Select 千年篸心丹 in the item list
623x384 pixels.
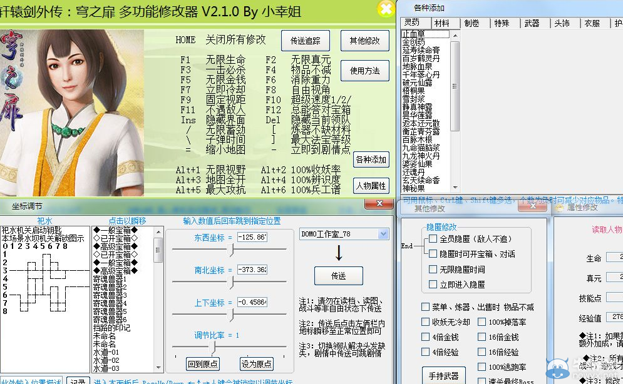click(x=421, y=74)
